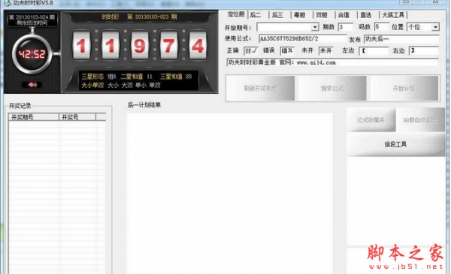Click the 发布 field containing 功夫后一

[x=401, y=39]
